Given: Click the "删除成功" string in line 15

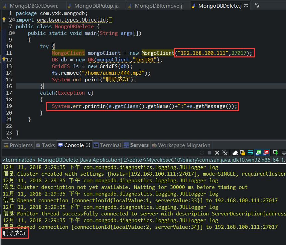Looking at the screenshot, I should click(x=117, y=79).
